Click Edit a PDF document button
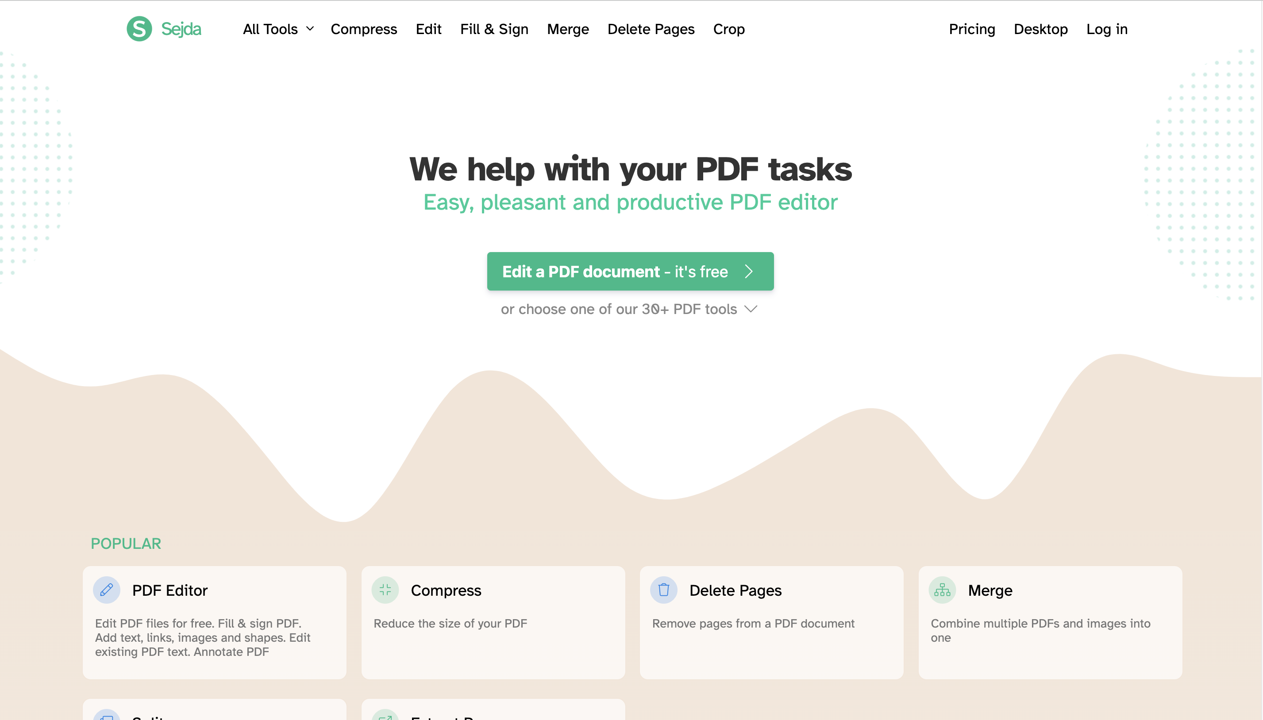The height and width of the screenshot is (720, 1263). point(631,271)
